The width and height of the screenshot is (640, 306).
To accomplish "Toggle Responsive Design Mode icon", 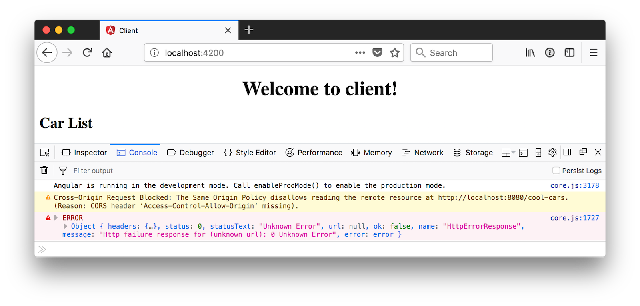I will 538,153.
